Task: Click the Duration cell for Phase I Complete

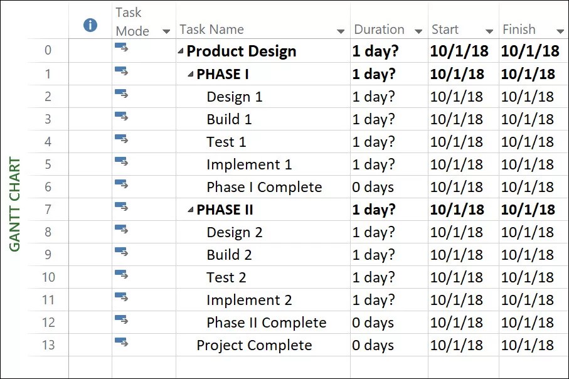Action: point(373,187)
